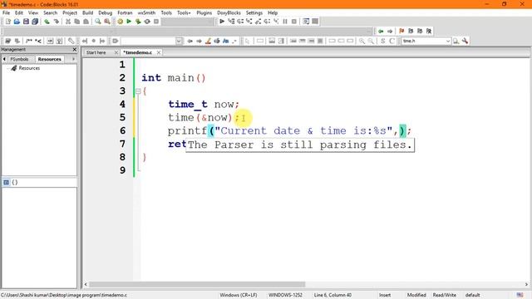This screenshot has width=532, height=299.
Task: Switch to FSymbols tab in Management
Action: point(19,59)
